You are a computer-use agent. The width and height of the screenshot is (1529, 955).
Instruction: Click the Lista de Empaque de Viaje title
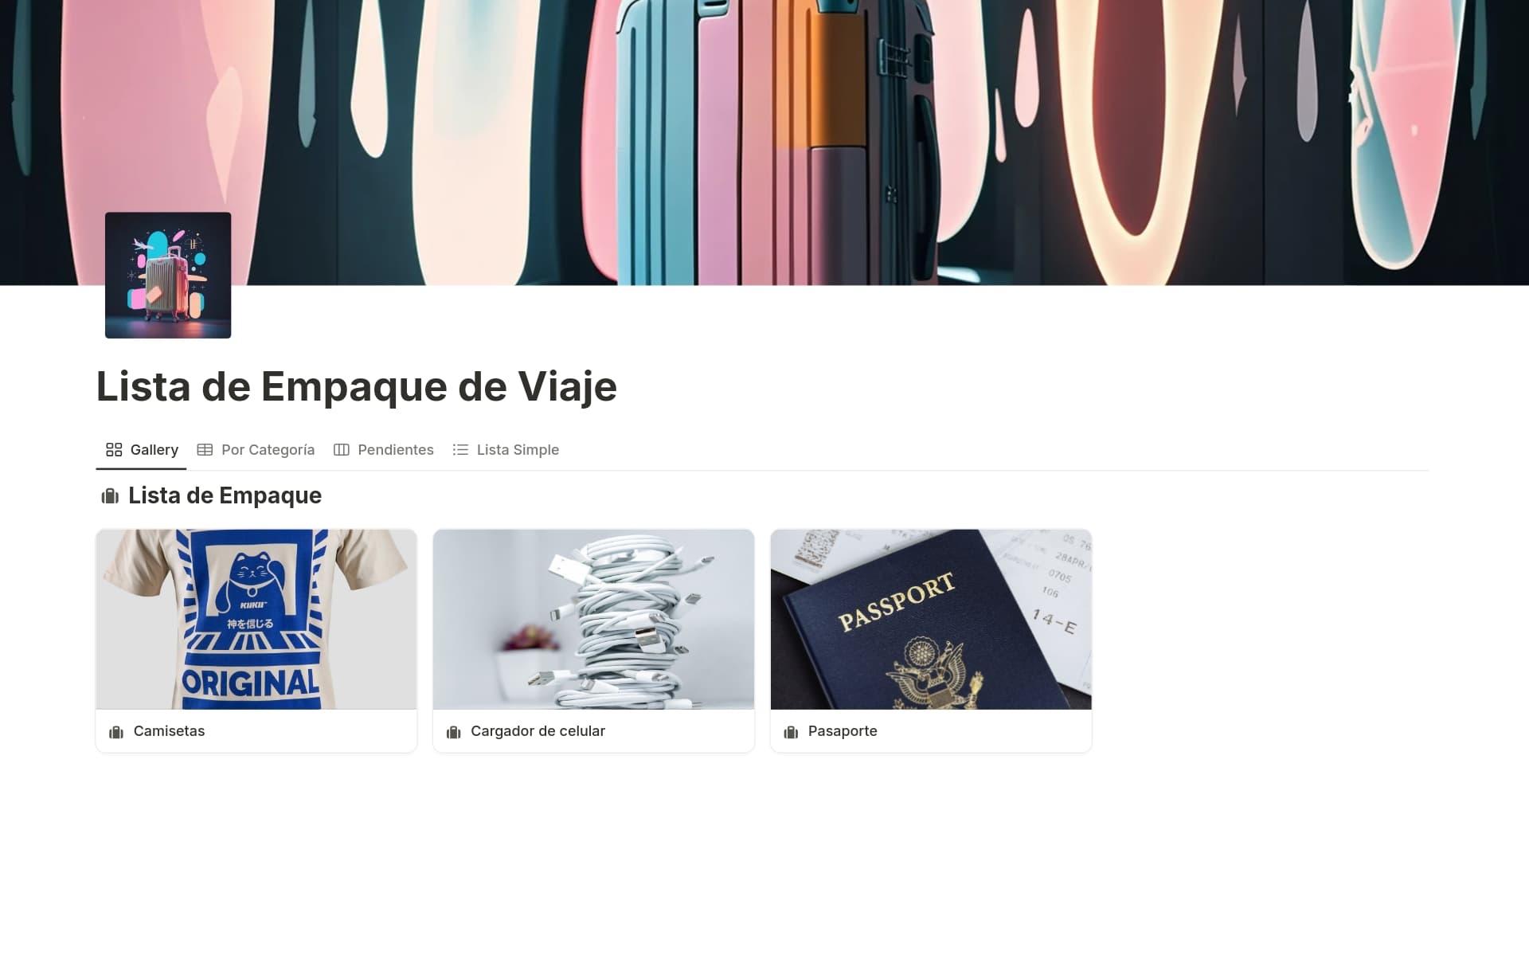click(357, 386)
